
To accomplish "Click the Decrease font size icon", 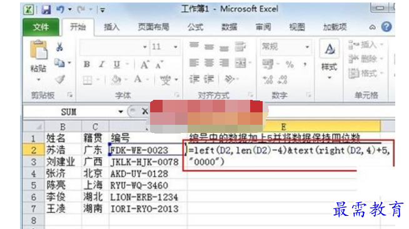I will click(x=159, y=64).
